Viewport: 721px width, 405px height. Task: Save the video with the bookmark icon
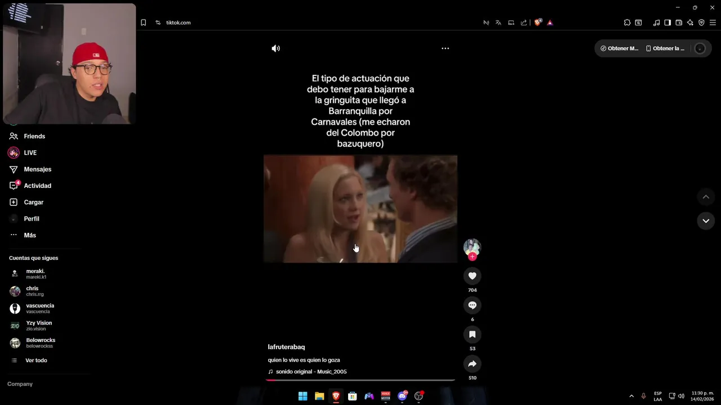pos(472,334)
